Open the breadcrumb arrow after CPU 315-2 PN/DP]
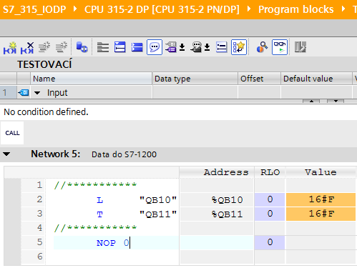The image size is (357, 268). (x=249, y=9)
